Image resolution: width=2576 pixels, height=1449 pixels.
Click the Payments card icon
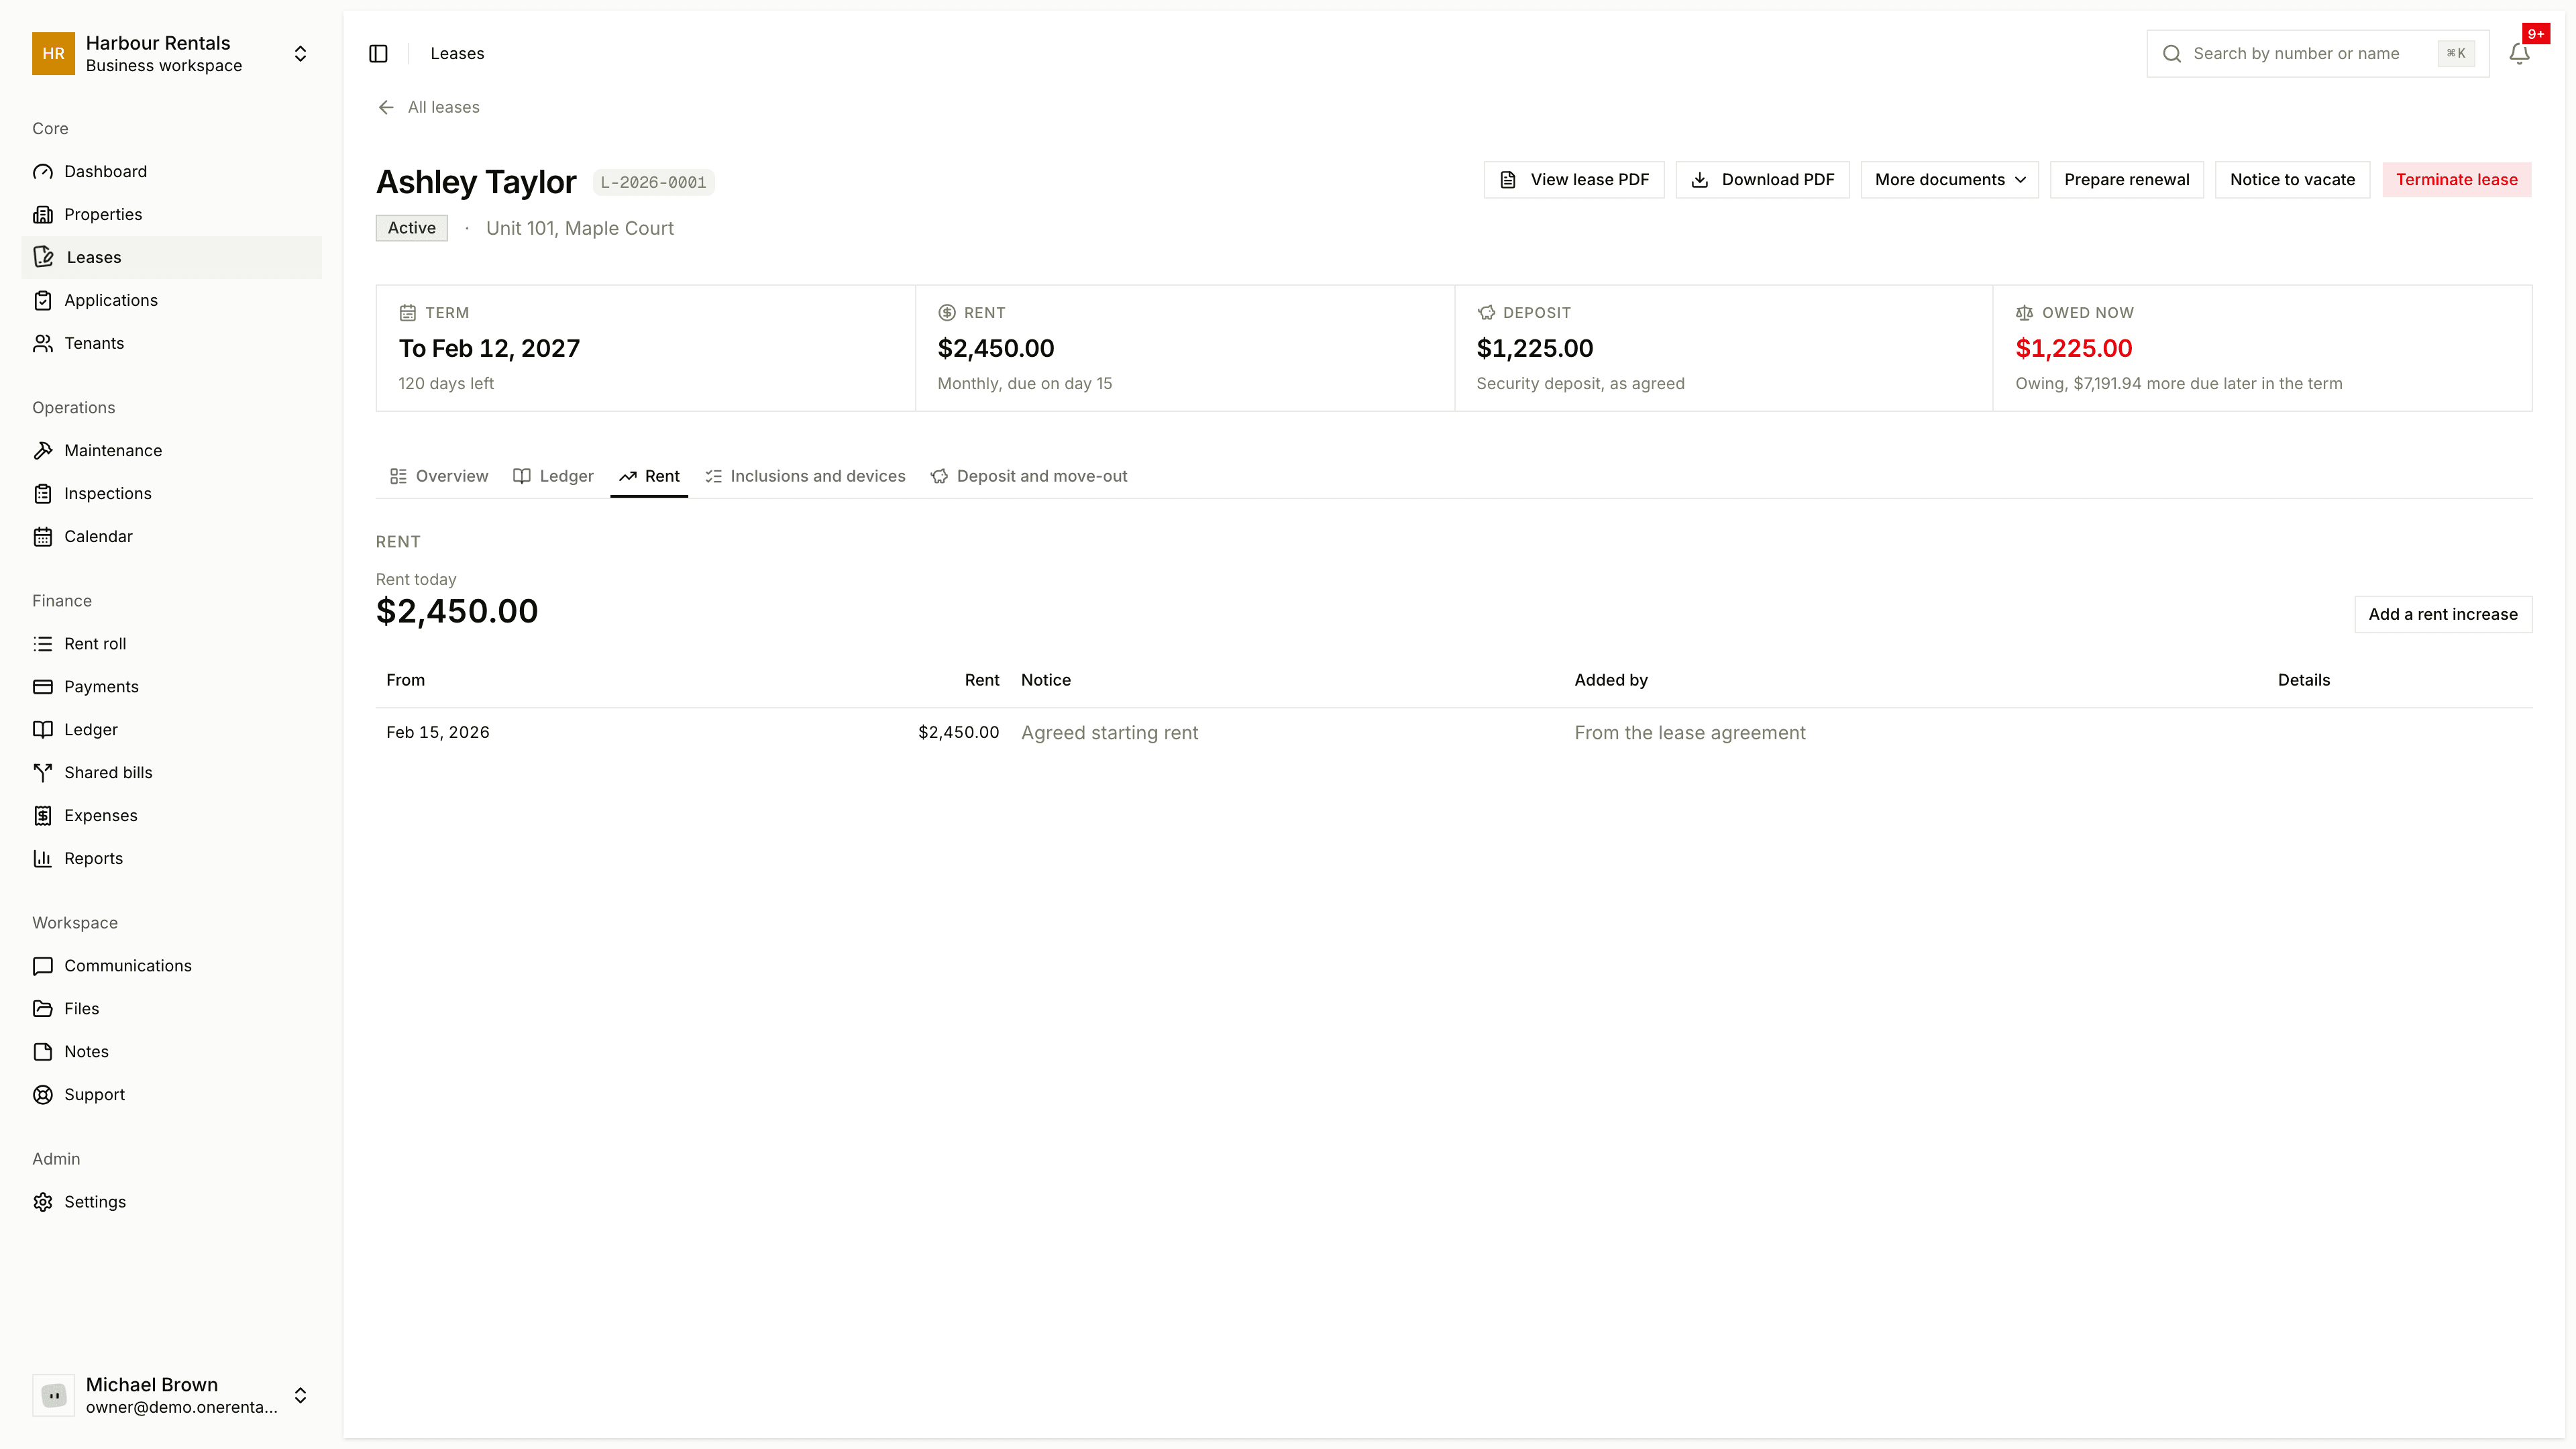(43, 687)
